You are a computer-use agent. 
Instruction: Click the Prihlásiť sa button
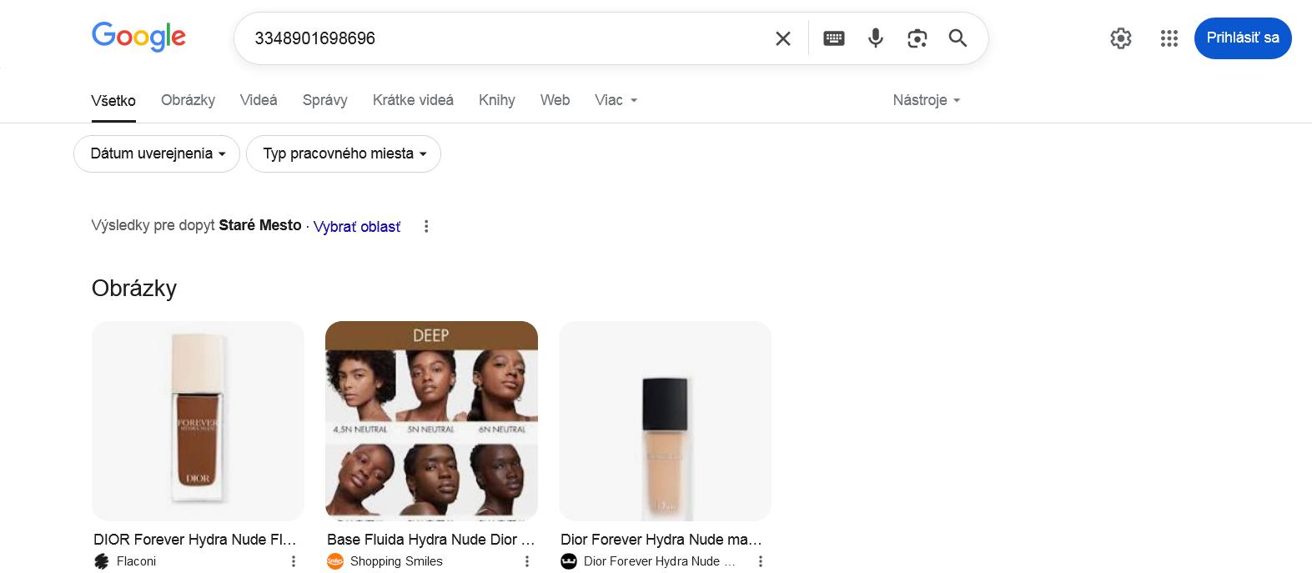click(x=1242, y=38)
